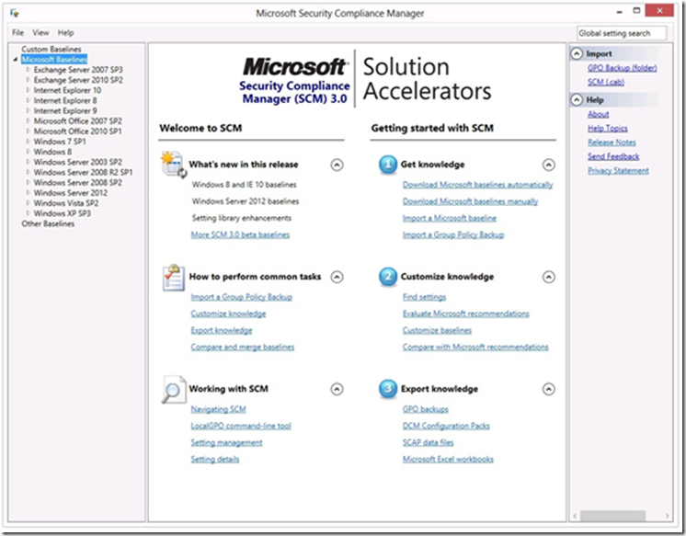Click the step 2 Customize knowledge badge
The height and width of the screenshot is (536, 686).
(388, 277)
